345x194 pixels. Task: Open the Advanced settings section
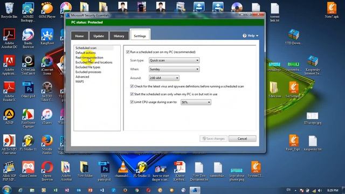coord(82,77)
